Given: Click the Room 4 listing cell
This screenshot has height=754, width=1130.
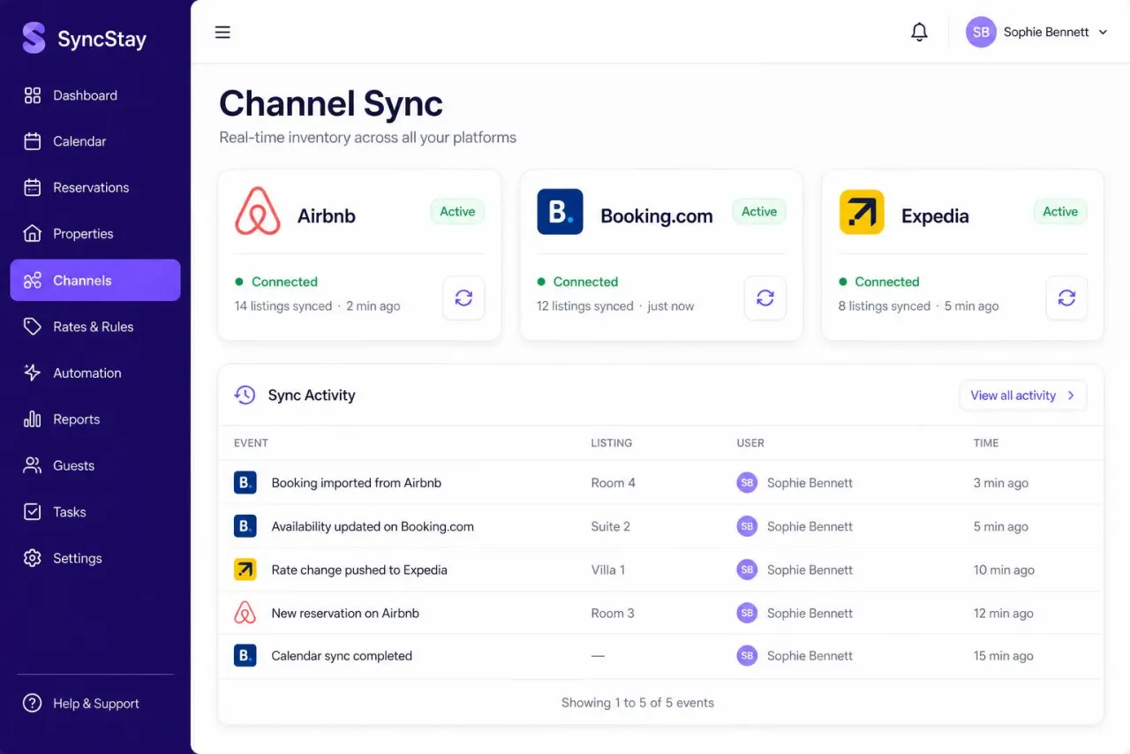Looking at the screenshot, I should click(614, 483).
